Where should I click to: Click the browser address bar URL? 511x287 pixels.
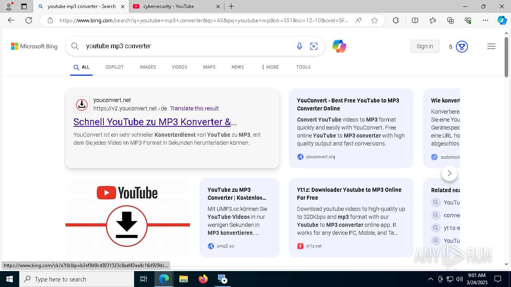(x=204, y=20)
